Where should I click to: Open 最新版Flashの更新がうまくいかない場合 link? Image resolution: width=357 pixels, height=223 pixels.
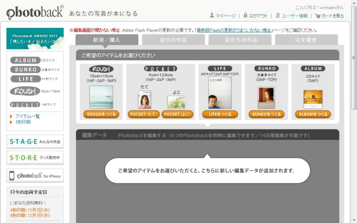(234, 30)
